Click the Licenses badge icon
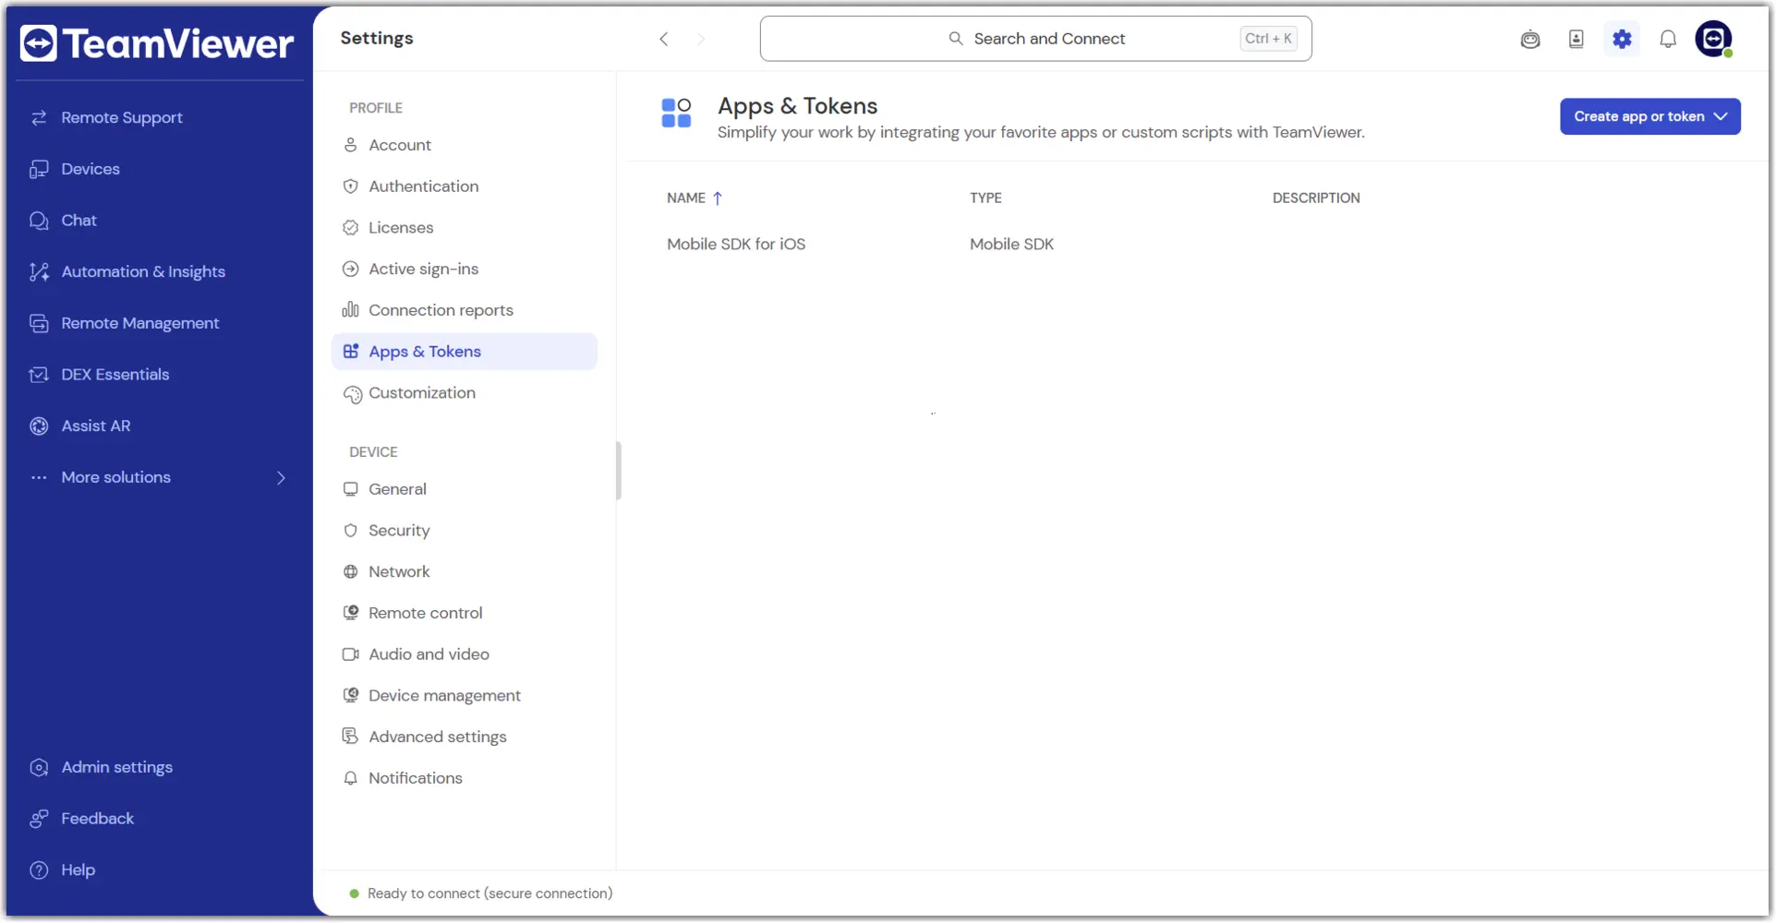 pos(351,228)
